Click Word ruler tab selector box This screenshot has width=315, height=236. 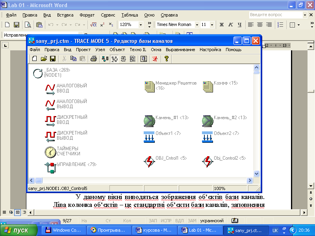(x=6, y=46)
